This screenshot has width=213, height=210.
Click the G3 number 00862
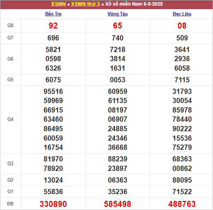(x=182, y=168)
